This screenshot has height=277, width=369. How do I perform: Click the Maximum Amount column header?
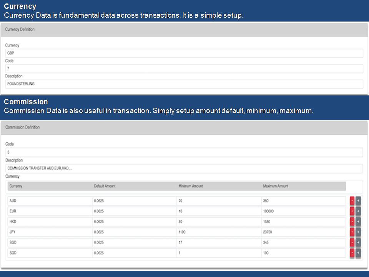click(x=276, y=186)
